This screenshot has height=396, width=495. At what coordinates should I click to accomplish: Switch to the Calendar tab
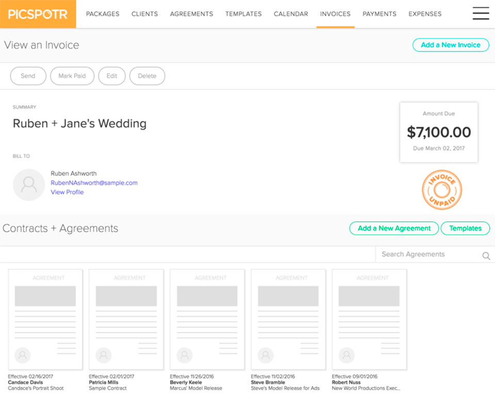click(291, 14)
